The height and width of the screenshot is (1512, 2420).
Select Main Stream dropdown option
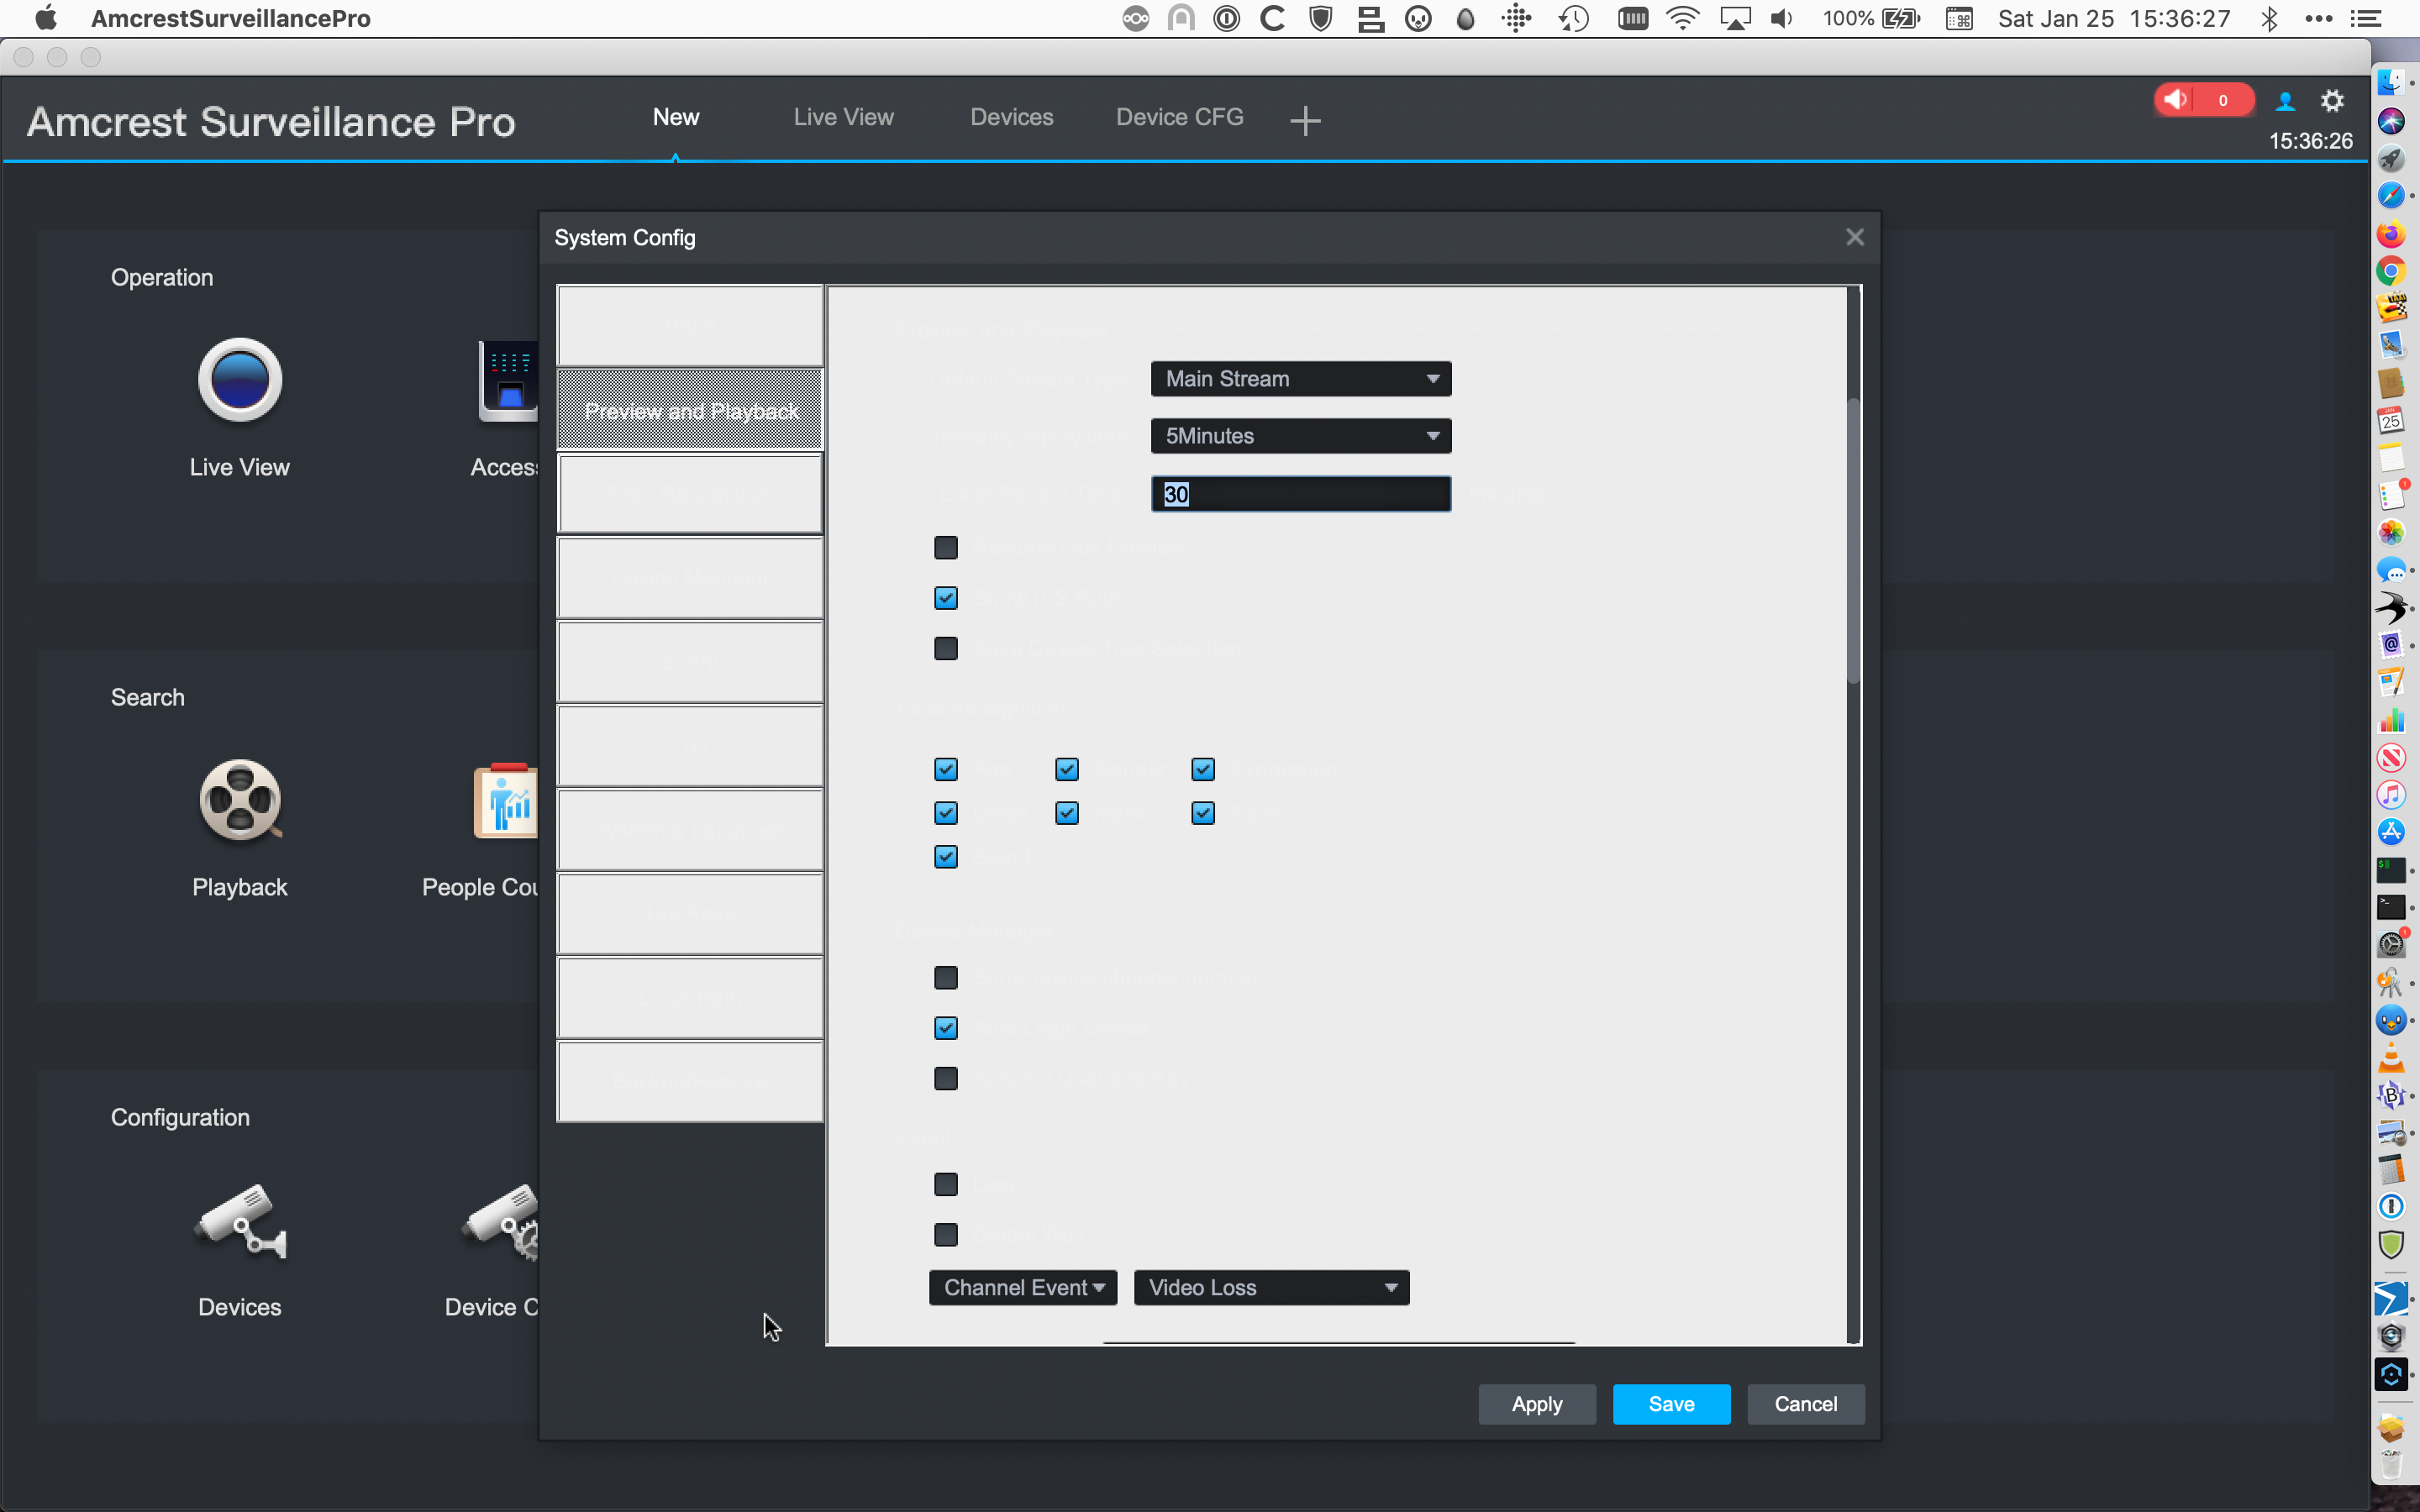coord(1298,378)
